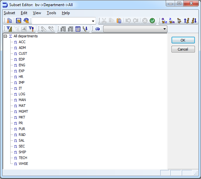Screen dimensions: 201x179
Task: Click the grayed Cut scissors icon
Action: pos(104,21)
